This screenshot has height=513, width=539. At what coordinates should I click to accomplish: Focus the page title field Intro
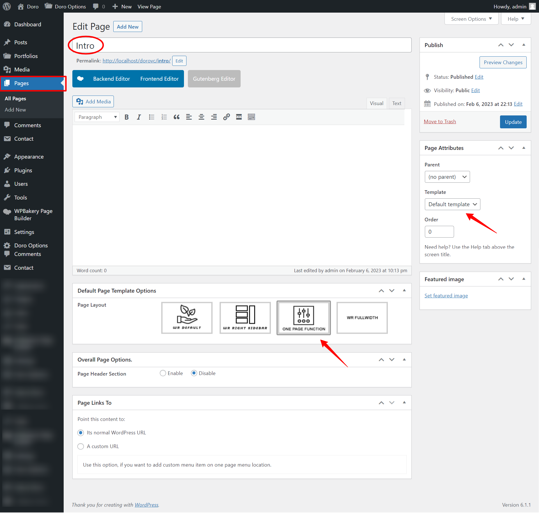point(242,45)
